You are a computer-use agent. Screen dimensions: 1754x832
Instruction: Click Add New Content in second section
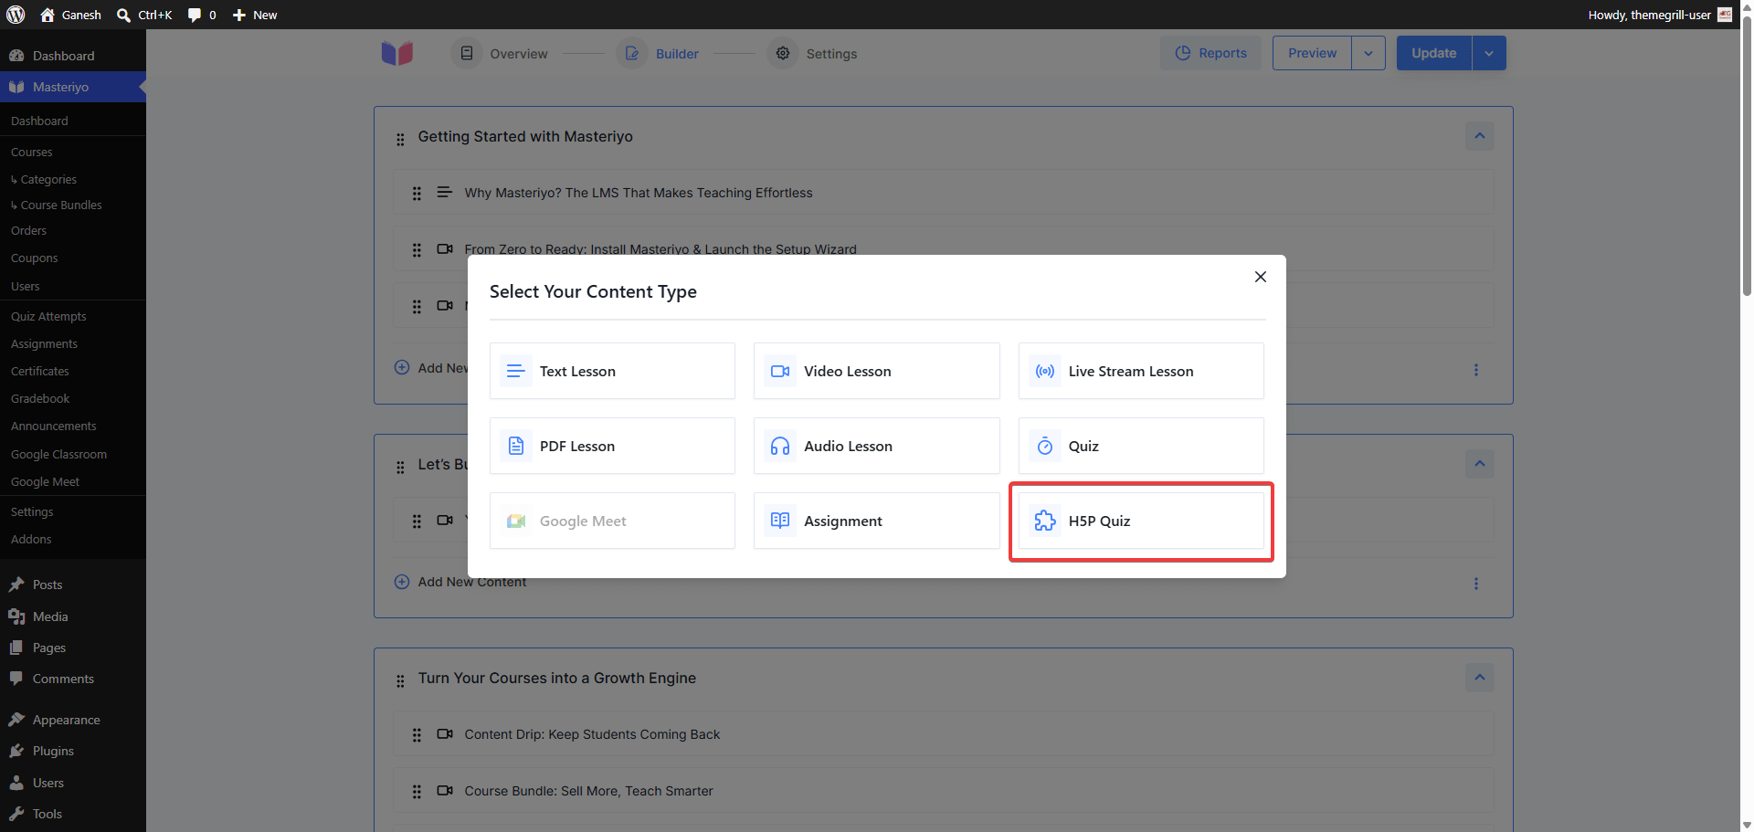point(460,582)
